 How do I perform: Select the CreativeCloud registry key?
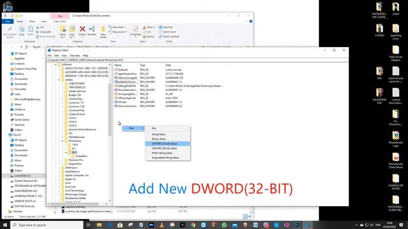click(76, 114)
